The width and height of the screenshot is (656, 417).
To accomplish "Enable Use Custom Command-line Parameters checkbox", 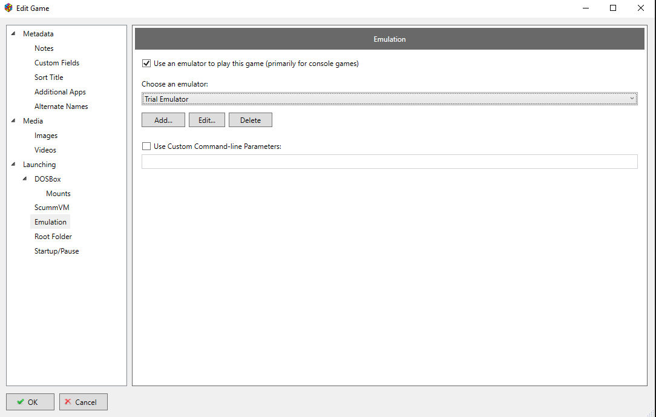I will 146,146.
